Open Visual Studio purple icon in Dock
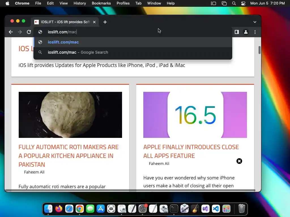This screenshot has width=290, height=217. (x=205, y=209)
